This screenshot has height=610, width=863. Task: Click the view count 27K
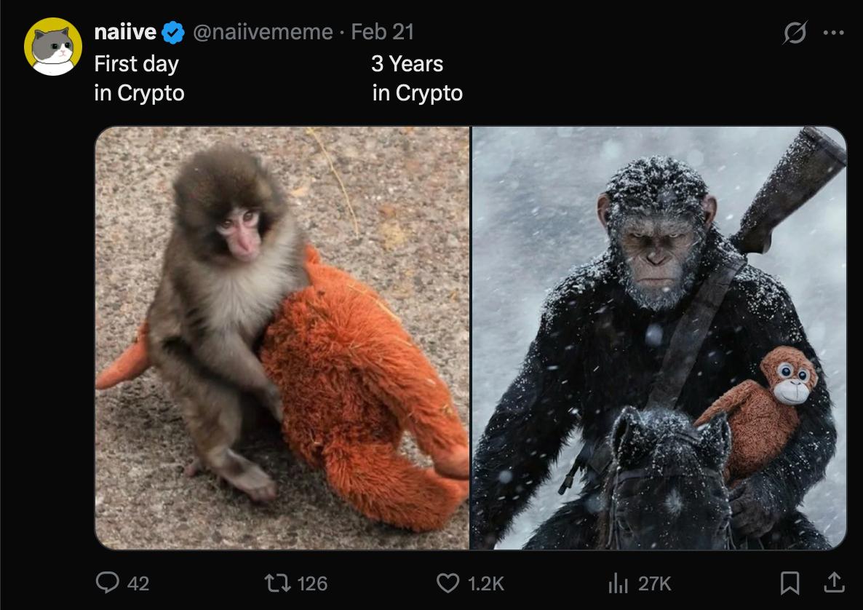coord(655,583)
